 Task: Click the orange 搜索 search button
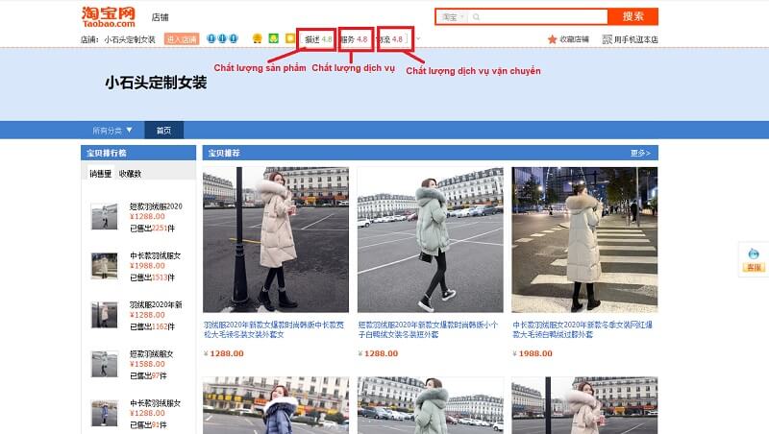coord(633,16)
